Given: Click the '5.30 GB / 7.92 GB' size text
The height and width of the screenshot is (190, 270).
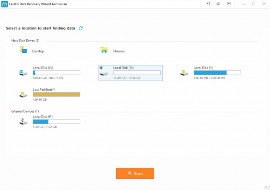Looking at the screenshot, I should (x=45, y=127).
